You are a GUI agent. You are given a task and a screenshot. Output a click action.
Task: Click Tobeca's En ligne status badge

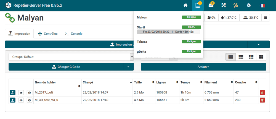coord(191,41)
